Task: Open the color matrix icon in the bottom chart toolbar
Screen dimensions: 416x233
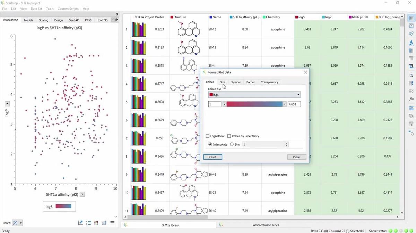Action: pos(96,223)
